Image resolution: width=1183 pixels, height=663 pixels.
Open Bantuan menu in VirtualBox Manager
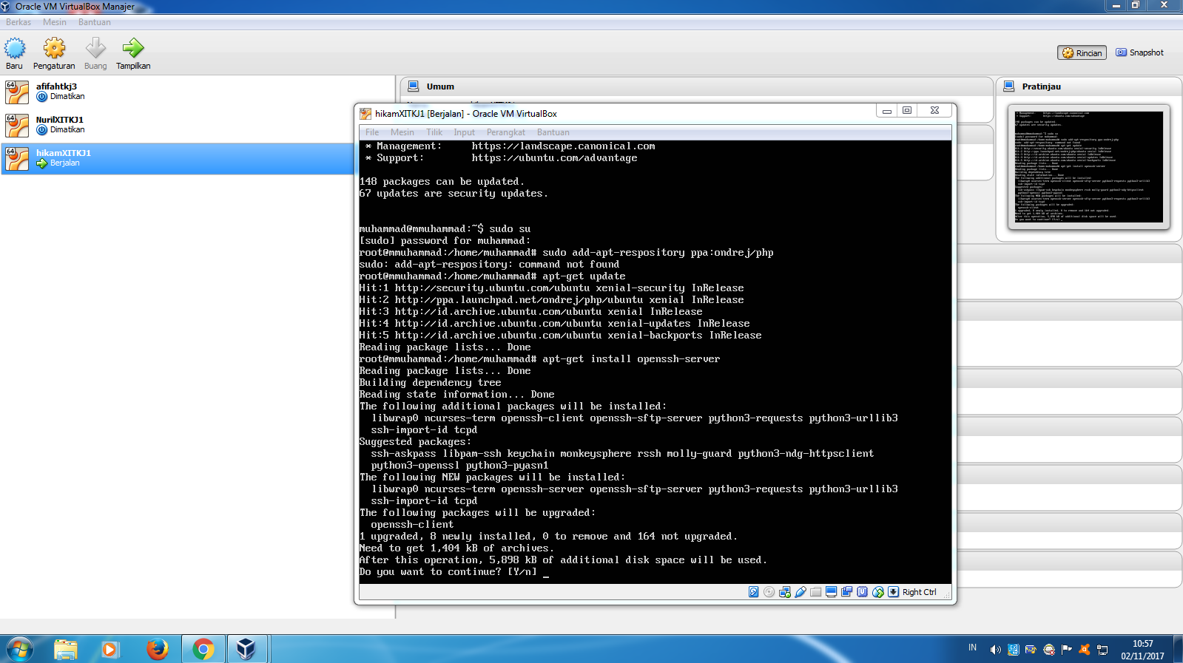(95, 22)
